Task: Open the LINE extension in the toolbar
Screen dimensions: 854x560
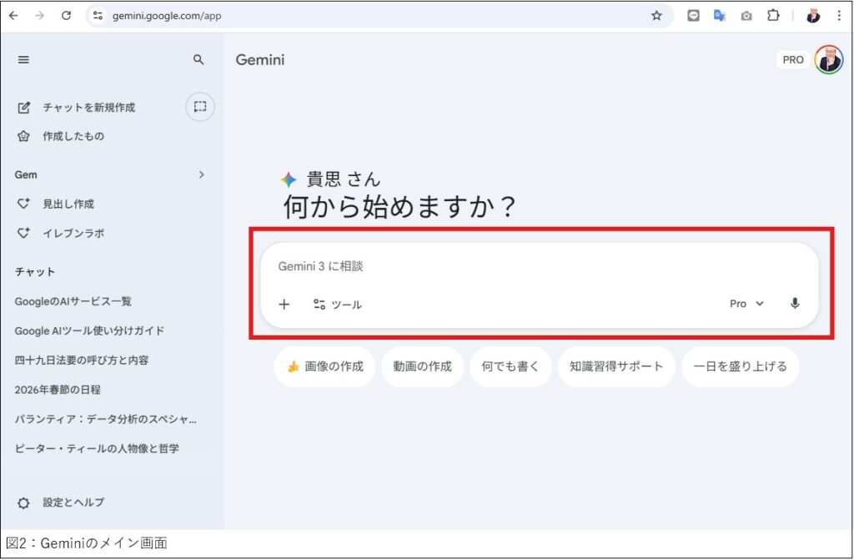Action: click(x=693, y=15)
